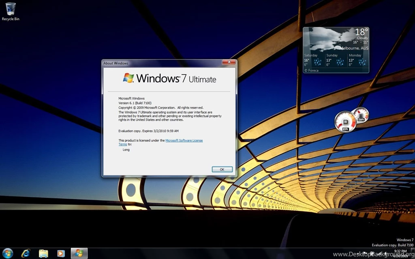Click OK in the About Windows dialog
The image size is (415, 259).
222,169
